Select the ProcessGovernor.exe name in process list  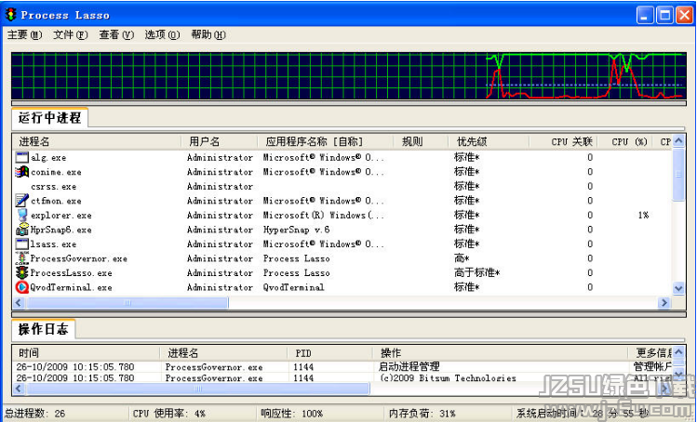click(79, 258)
